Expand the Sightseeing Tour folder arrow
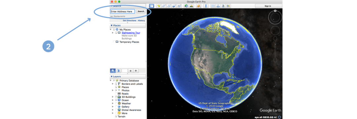Screen dimensions: 357x119 click(113, 33)
